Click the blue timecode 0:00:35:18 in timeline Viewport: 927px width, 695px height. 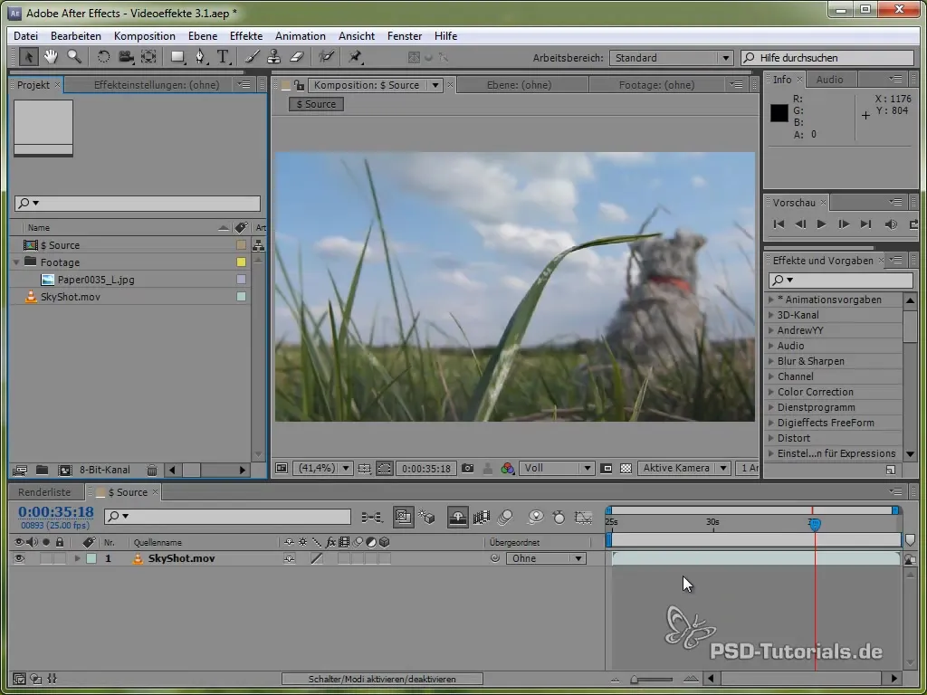click(55, 512)
